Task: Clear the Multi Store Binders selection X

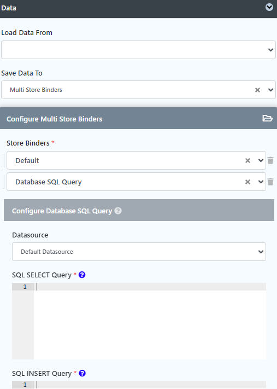Action: coord(257,90)
